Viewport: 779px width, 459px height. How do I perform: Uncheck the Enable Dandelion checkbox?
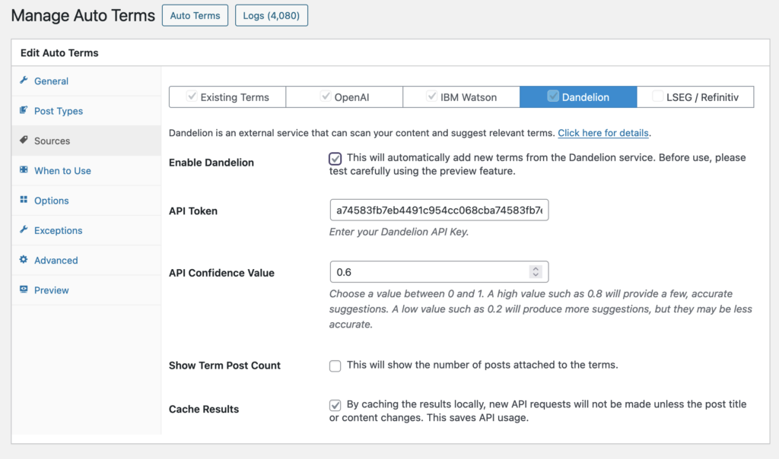coord(335,158)
